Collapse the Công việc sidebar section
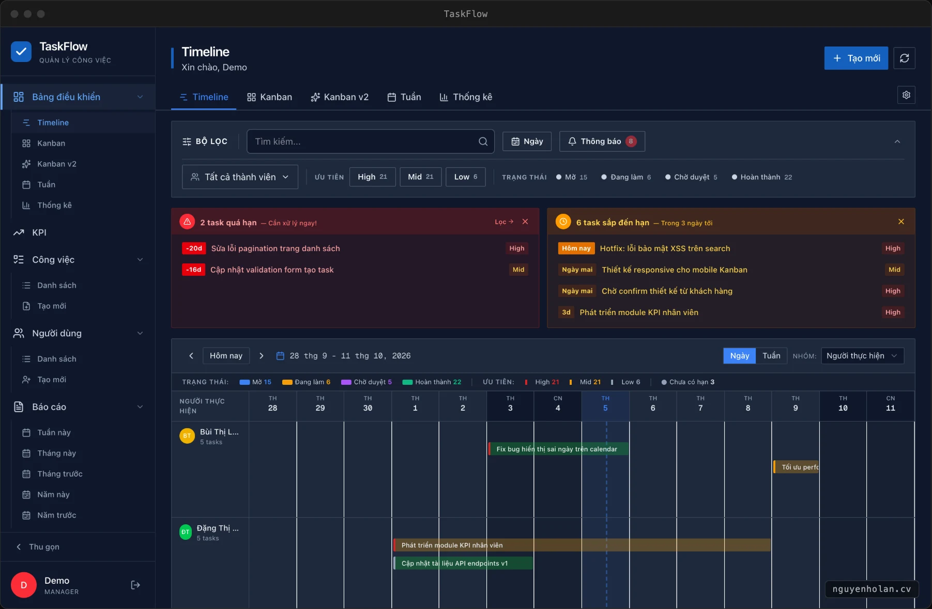This screenshot has height=609, width=932. pyautogui.click(x=140, y=260)
